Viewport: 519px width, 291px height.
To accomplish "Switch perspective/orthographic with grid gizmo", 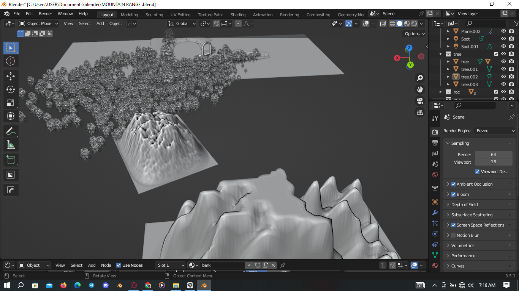I will 420,113.
